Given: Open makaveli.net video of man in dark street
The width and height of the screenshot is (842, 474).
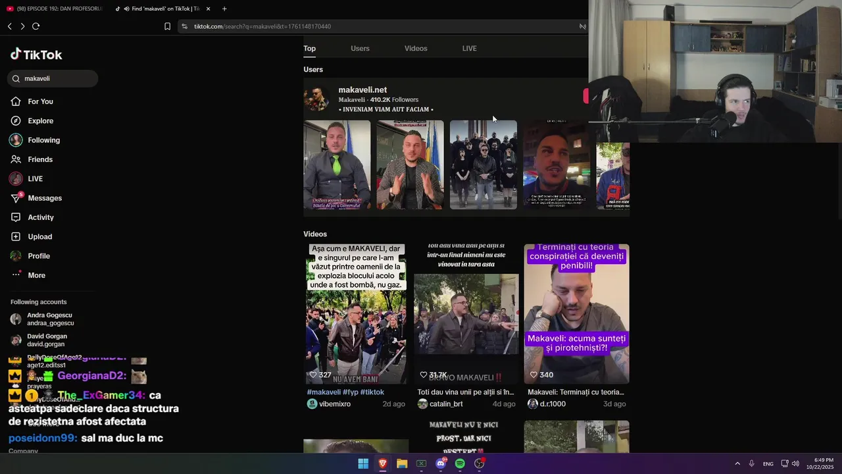Looking at the screenshot, I should [x=556, y=165].
